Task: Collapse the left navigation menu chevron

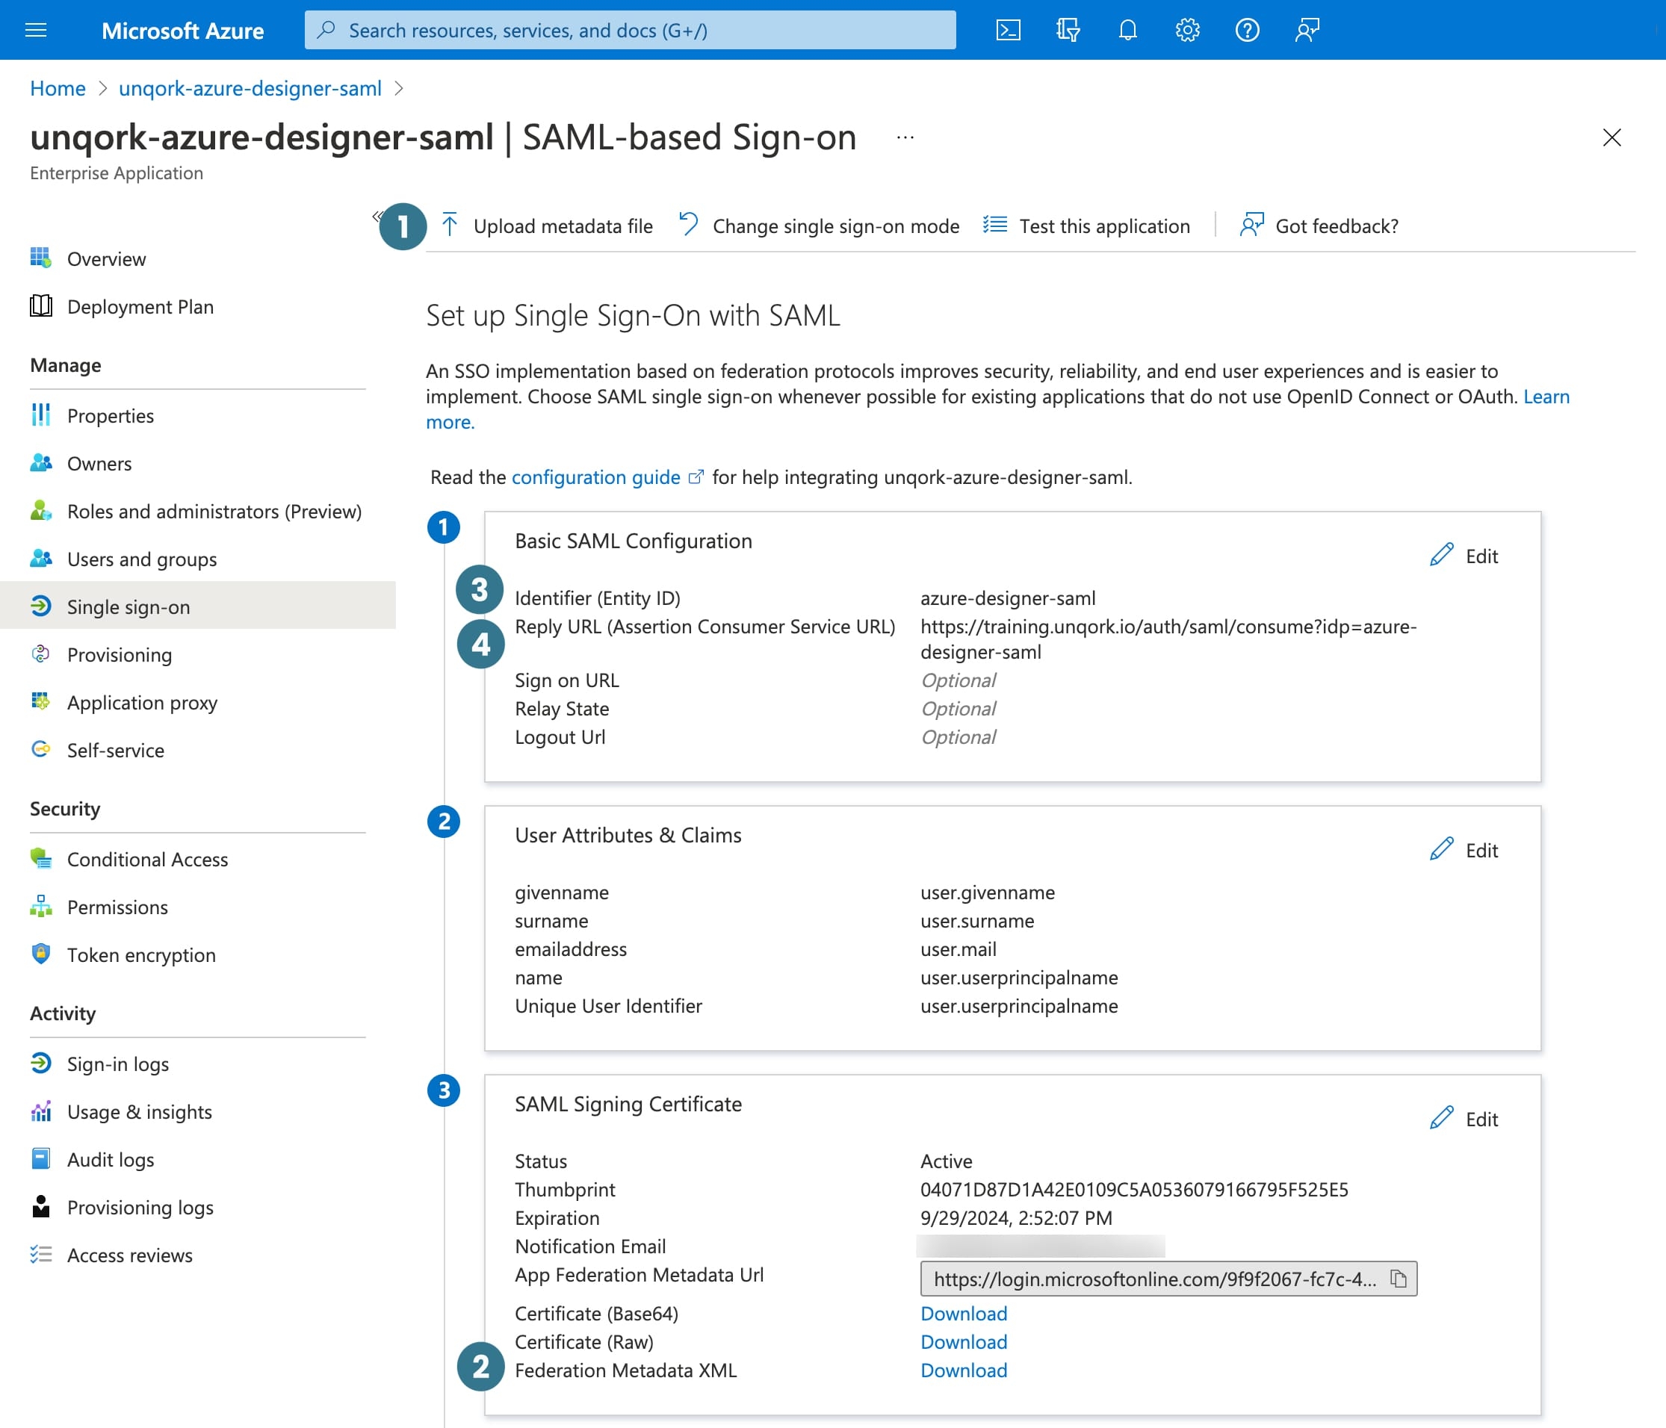Action: pos(377,215)
